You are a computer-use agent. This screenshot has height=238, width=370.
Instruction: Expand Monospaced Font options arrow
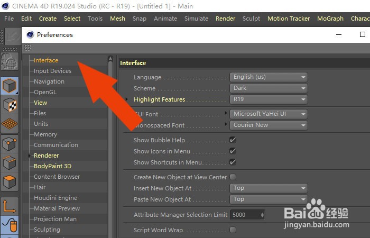pyautogui.click(x=226, y=124)
